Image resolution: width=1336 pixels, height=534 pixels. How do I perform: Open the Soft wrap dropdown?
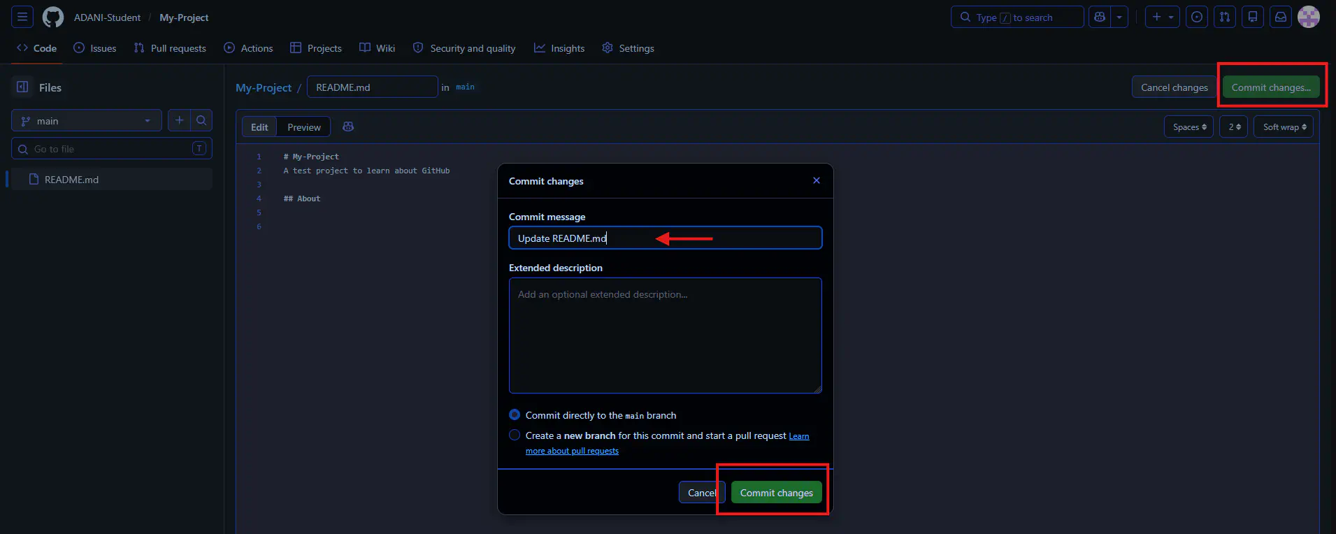1284,127
